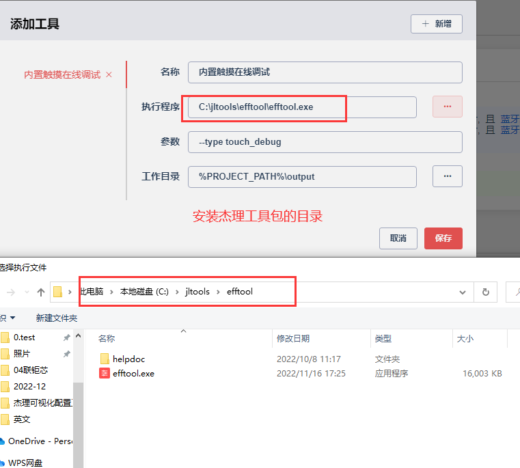520x468 pixels.
Task: Expand the chevron after 此电脑 breadcrumb
Action: tap(111, 292)
